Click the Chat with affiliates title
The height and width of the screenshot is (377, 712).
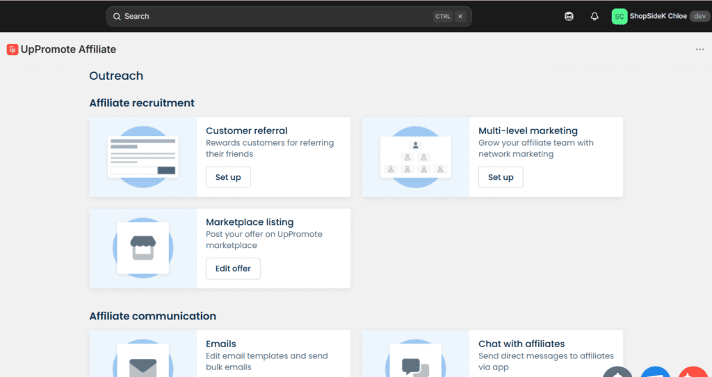click(x=521, y=344)
